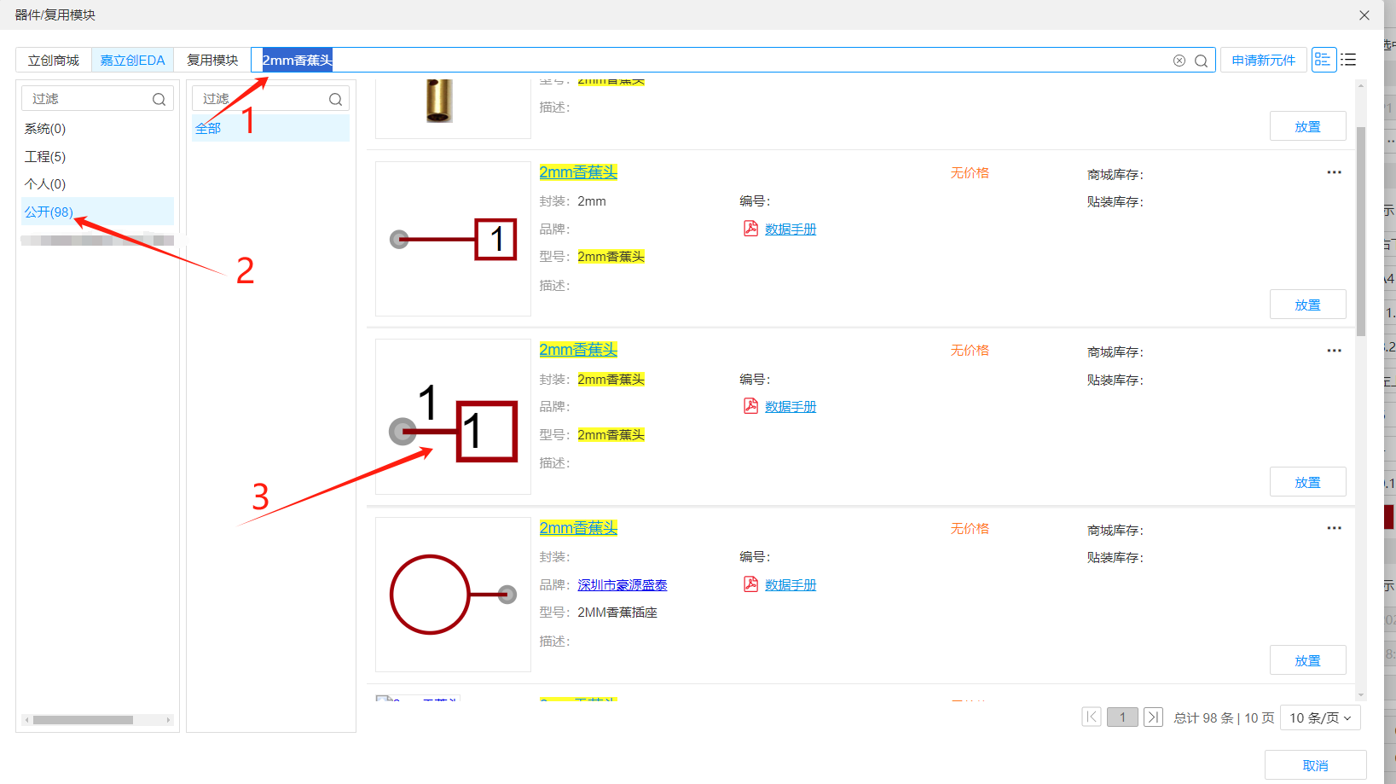Click the results list vertical scrollbar
This screenshot has width=1396, height=784.
(1361, 231)
